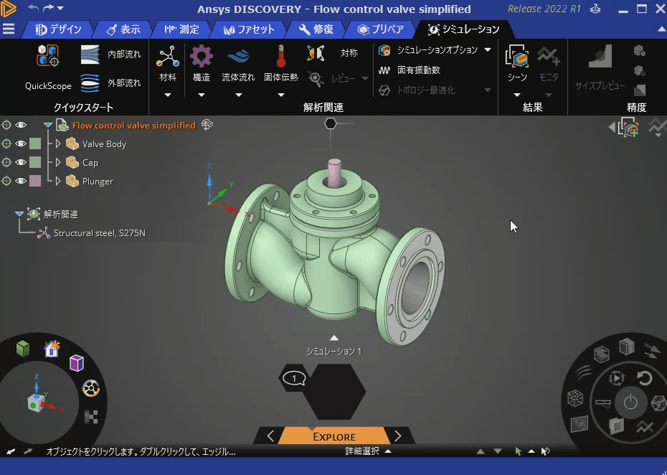Viewport: 667px width, 475px height.
Task: Click the 詳細選択 status bar button
Action: (368, 451)
